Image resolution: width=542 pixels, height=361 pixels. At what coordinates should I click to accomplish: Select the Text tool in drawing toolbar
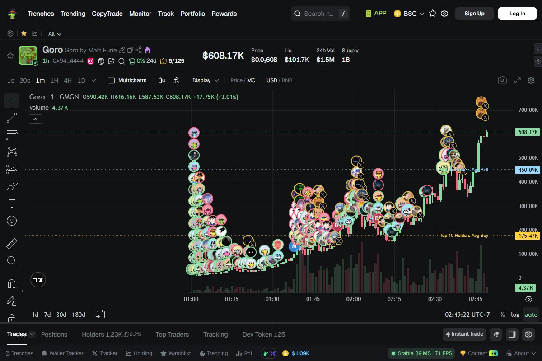[x=12, y=204]
